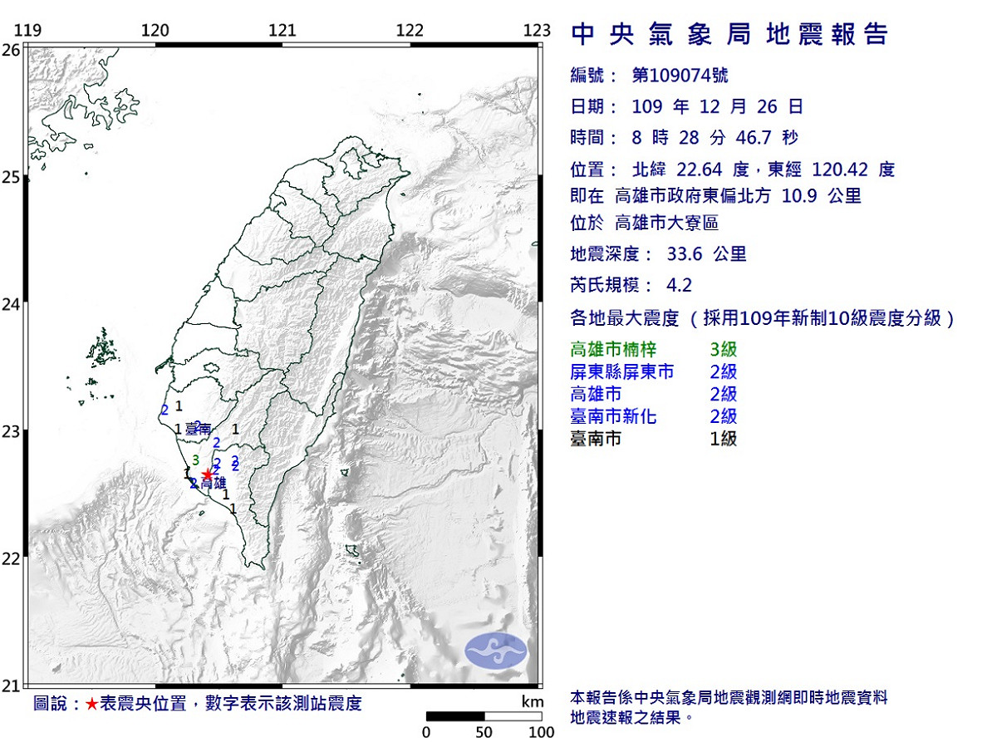The height and width of the screenshot is (747, 997).
Task: Select the date value 109 年 12 月 26 日
Action: [718, 106]
